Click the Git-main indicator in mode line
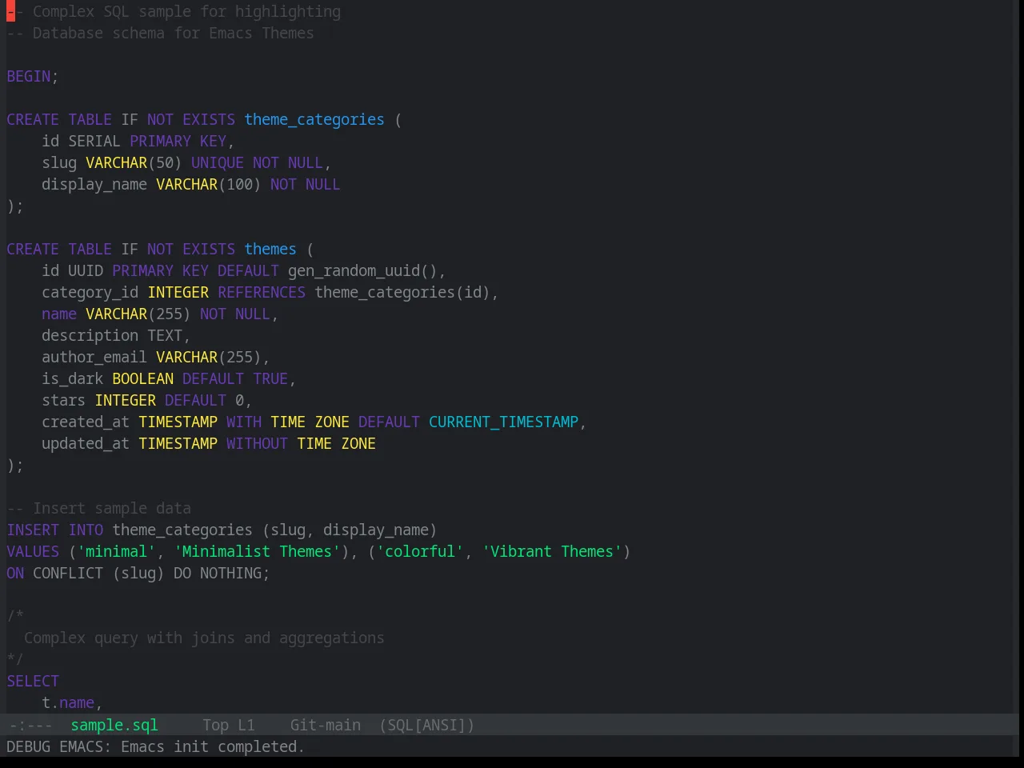Screen dimensions: 1024x768 (x=326, y=725)
